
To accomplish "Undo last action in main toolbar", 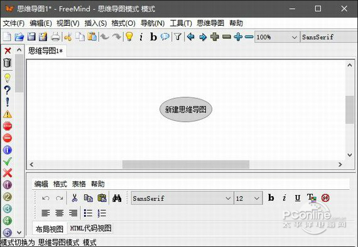I will 104,37.
